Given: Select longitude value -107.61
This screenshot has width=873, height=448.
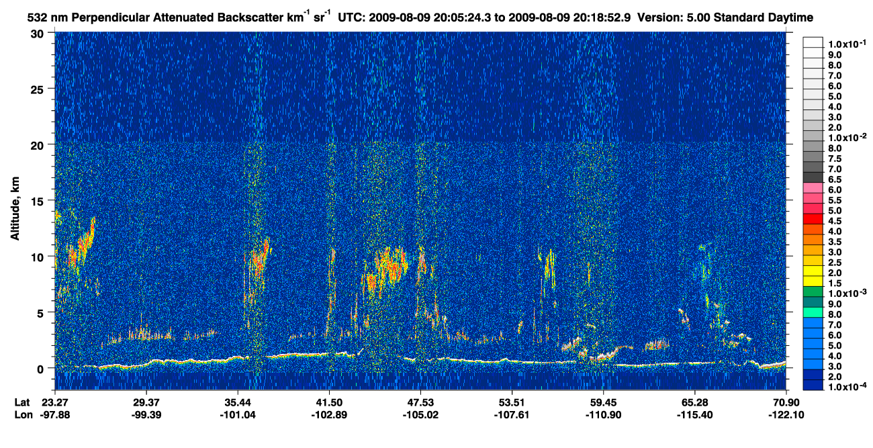Looking at the screenshot, I should tap(512, 414).
